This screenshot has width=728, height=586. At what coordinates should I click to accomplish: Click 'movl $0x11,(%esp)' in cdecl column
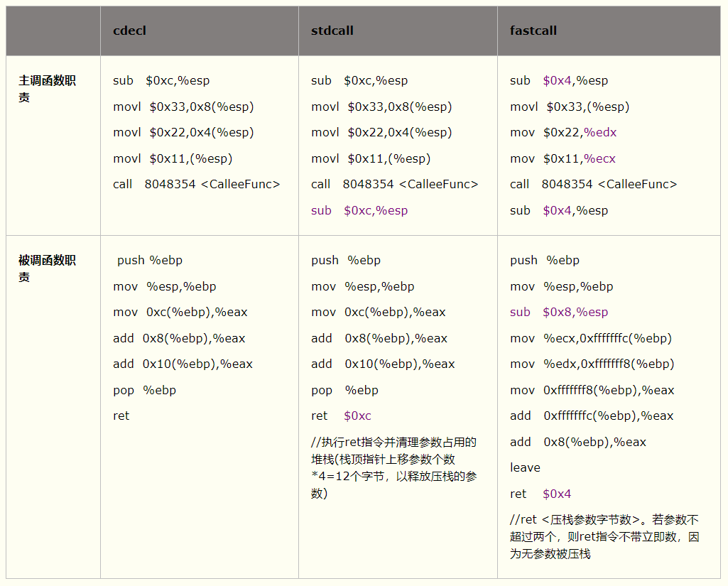click(173, 159)
